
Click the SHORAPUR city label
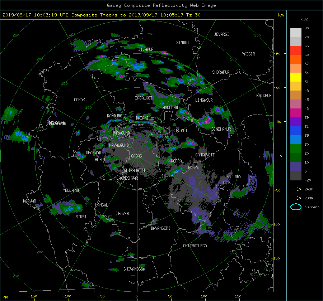(221, 72)
